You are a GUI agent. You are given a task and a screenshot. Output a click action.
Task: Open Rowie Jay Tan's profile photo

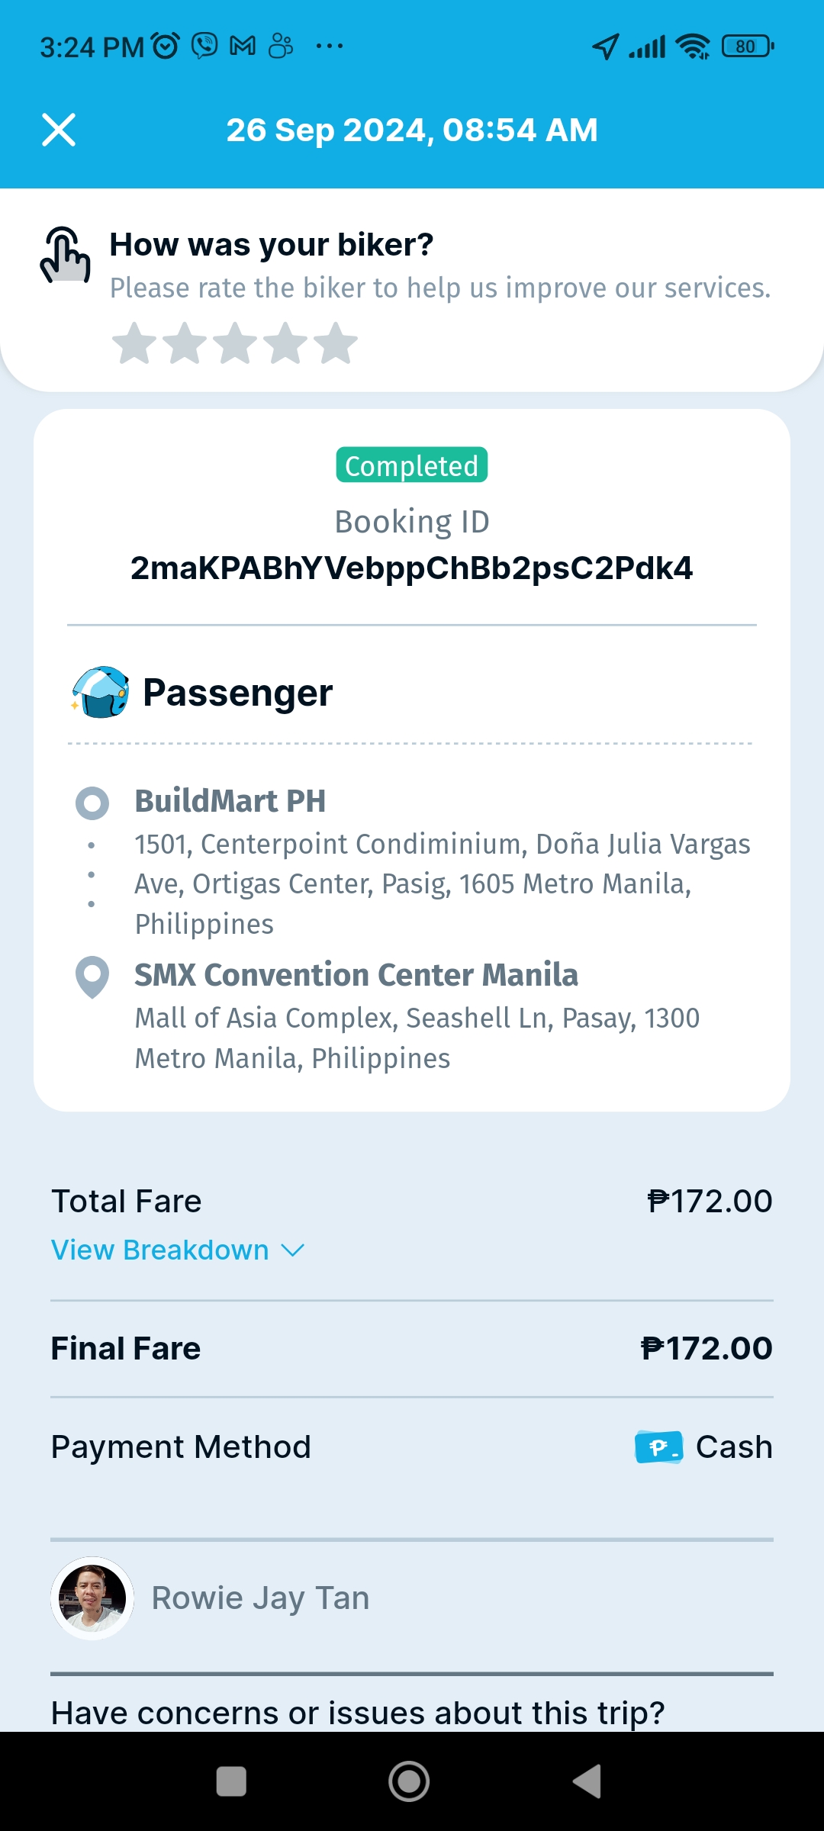point(92,1598)
